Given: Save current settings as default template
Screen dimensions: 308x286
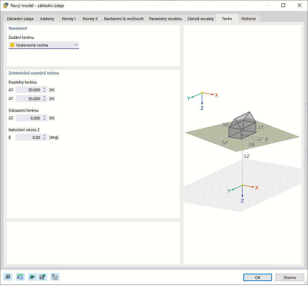Looking at the screenshot, I should (x=43, y=277).
